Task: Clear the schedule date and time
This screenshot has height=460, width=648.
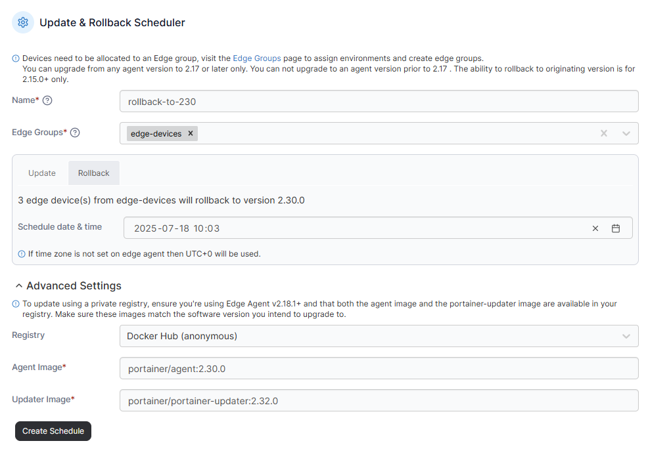Action: pyautogui.click(x=595, y=228)
